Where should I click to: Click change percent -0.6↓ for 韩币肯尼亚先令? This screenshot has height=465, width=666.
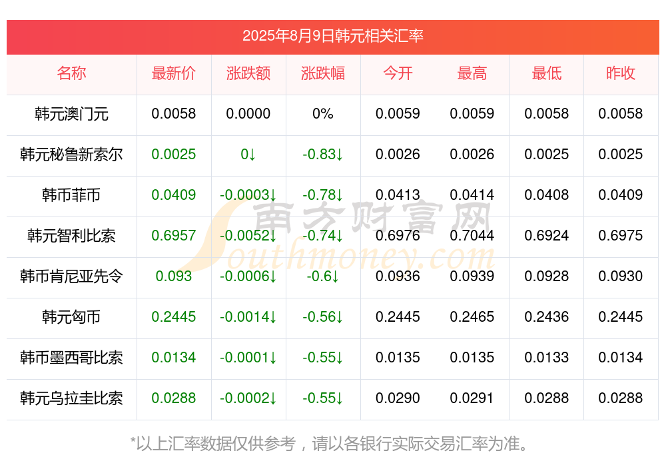(323, 276)
